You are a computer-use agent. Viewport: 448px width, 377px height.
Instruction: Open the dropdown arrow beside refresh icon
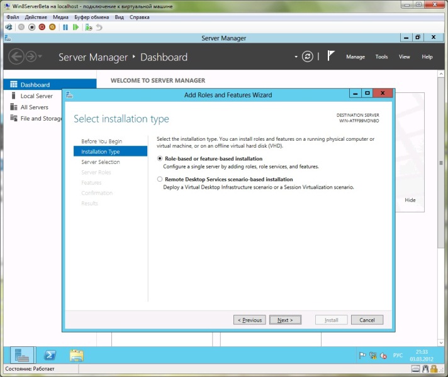click(296, 57)
